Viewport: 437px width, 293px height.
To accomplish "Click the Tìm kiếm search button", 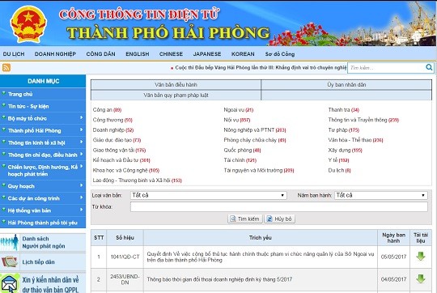I will [245, 219].
